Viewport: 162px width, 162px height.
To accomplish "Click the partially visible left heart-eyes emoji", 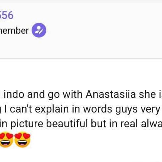I will click(x=7, y=140).
